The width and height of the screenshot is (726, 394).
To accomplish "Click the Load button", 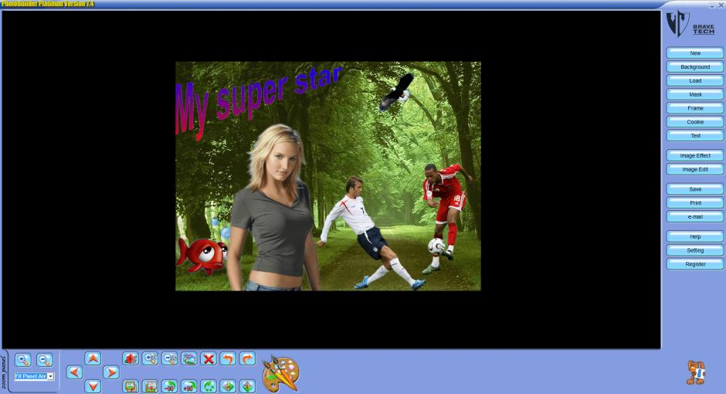I will [x=695, y=80].
